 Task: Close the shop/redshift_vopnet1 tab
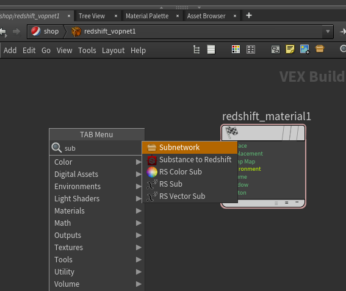[x=69, y=16]
